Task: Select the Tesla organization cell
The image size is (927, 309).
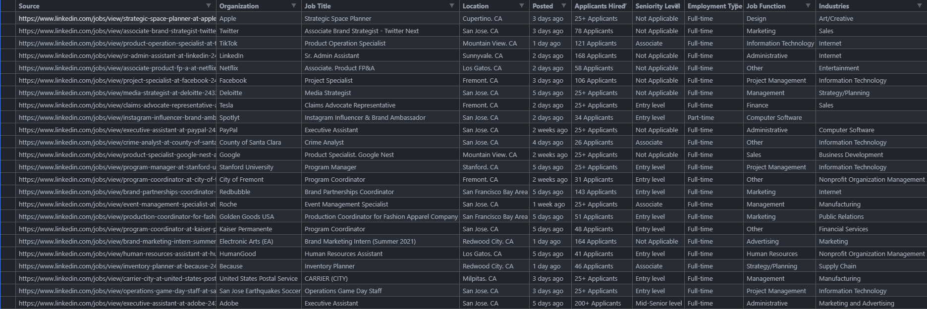Action: click(x=259, y=105)
